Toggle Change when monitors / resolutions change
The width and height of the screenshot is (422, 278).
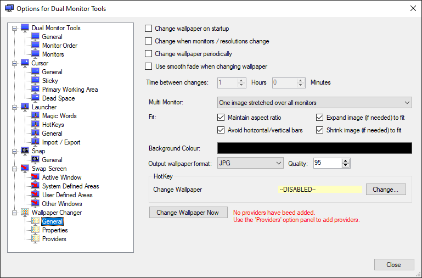point(149,41)
